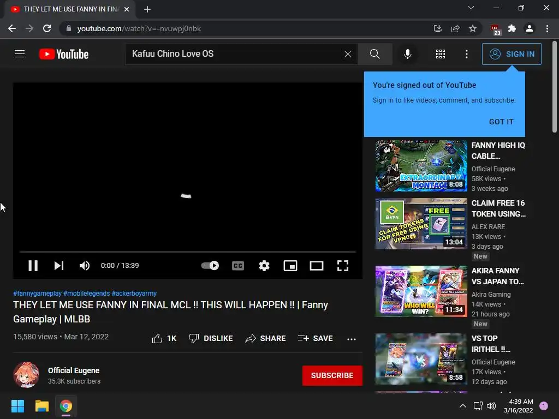Click SAVE to playlist
Viewport: 559px width, 419px height.
315,338
